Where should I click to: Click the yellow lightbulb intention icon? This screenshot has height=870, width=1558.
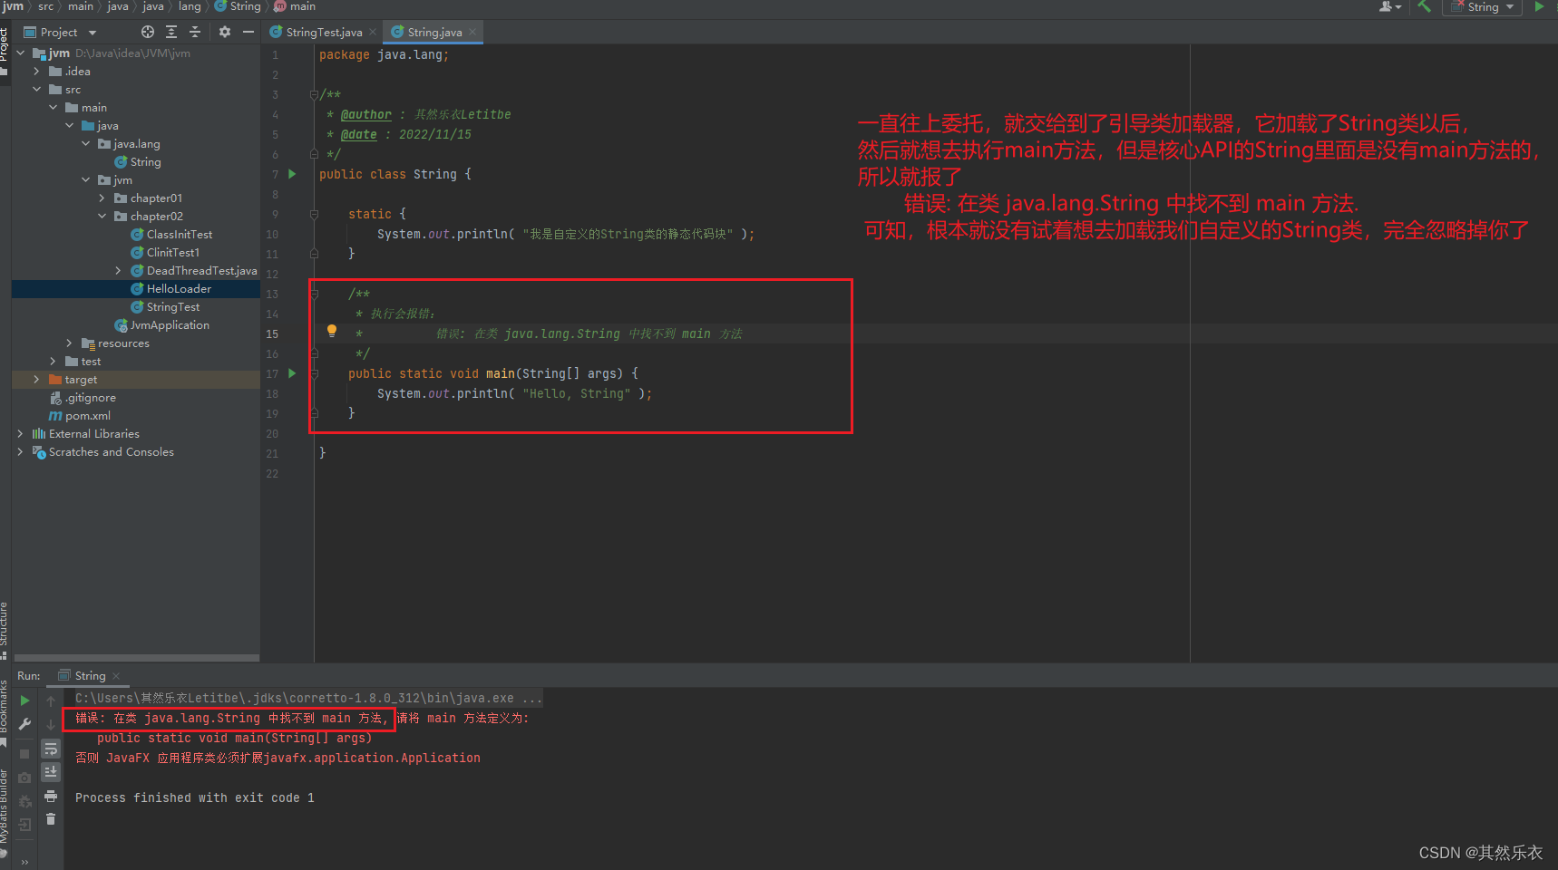(x=332, y=331)
